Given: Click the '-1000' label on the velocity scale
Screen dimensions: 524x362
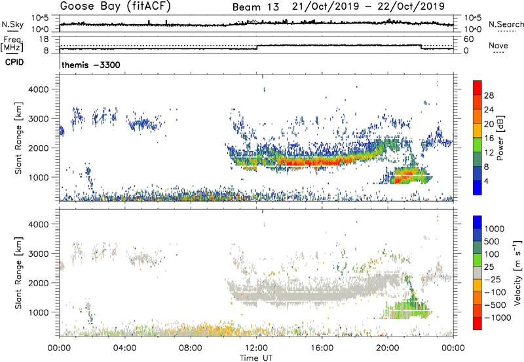Looking at the screenshot, I should (x=497, y=318).
